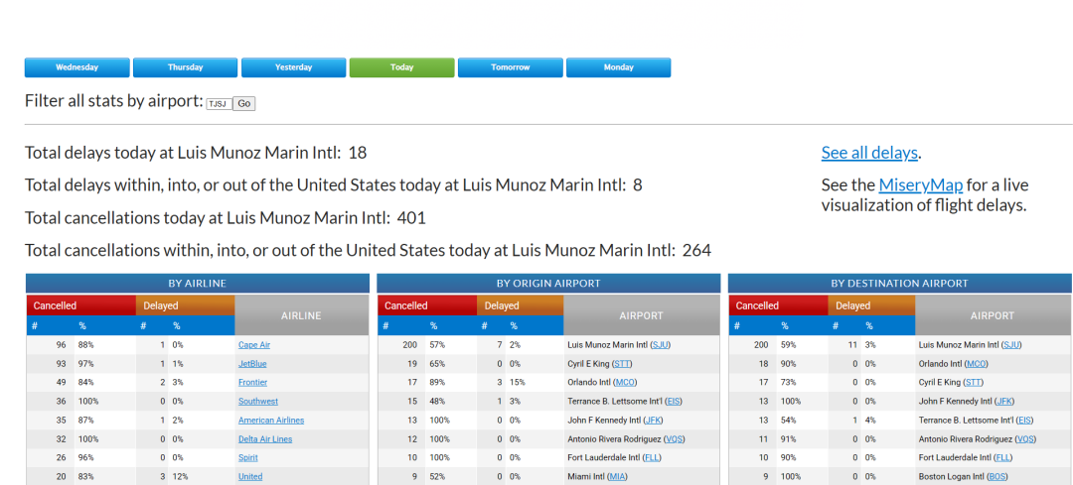Click the Delta Air Lines link

point(264,439)
